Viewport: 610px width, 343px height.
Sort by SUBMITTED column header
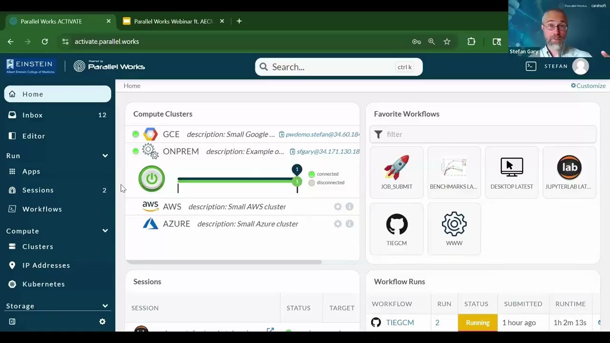tap(523, 304)
